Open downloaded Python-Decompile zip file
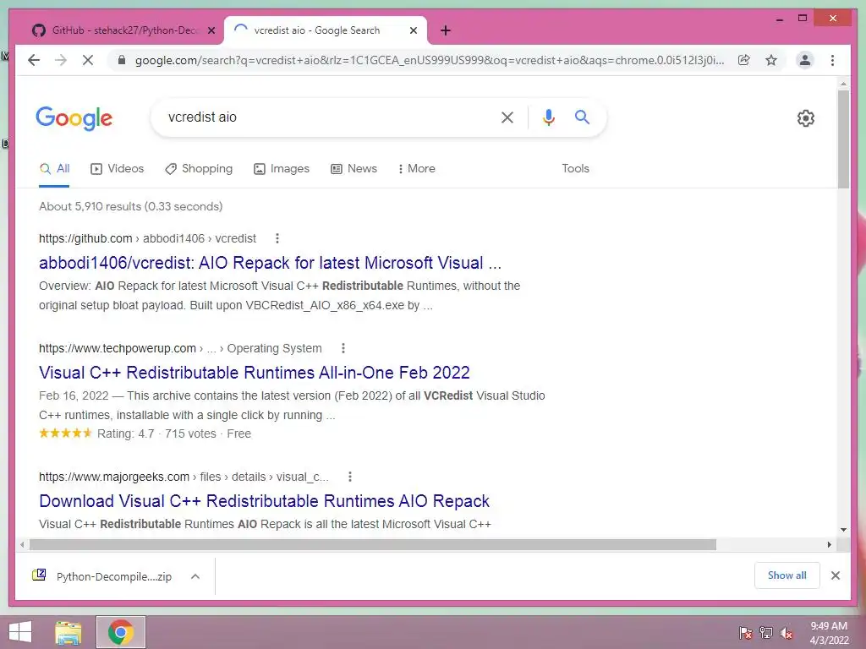866x649 pixels. (102, 576)
